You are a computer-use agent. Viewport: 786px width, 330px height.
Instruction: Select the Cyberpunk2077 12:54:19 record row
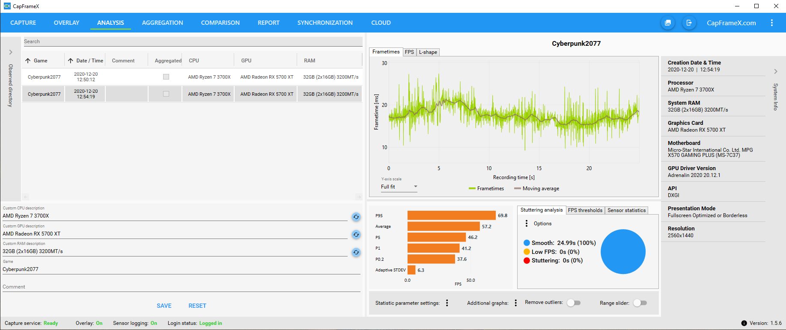[x=192, y=94]
